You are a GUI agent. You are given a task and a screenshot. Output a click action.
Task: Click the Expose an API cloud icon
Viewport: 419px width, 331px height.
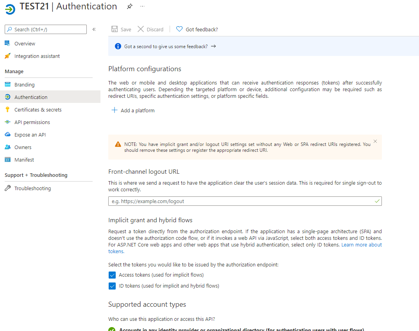coord(8,135)
